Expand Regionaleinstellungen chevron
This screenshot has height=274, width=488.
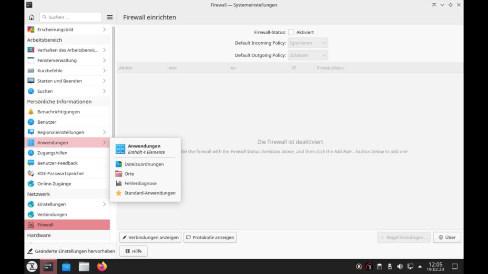(x=104, y=132)
